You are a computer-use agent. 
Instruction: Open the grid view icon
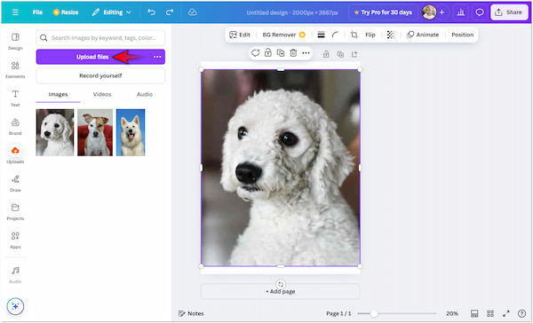[x=490, y=313]
